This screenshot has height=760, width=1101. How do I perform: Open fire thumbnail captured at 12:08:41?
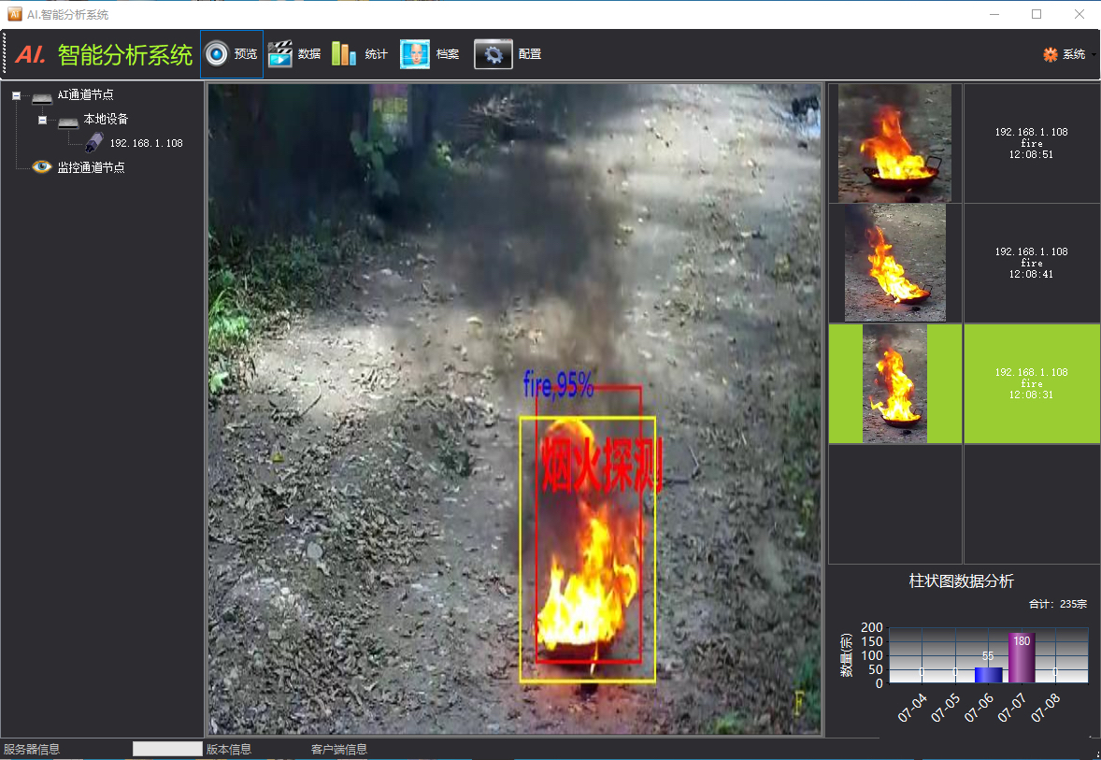click(x=894, y=263)
